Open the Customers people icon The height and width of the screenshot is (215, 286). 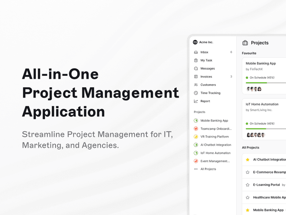[x=196, y=85]
